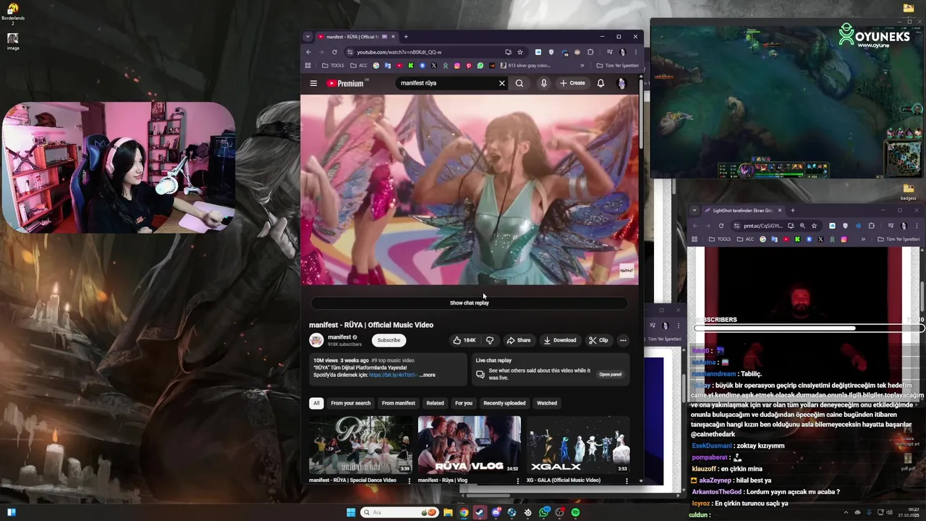Open YouTube account avatar menu
This screenshot has width=926, height=521.
[x=621, y=83]
